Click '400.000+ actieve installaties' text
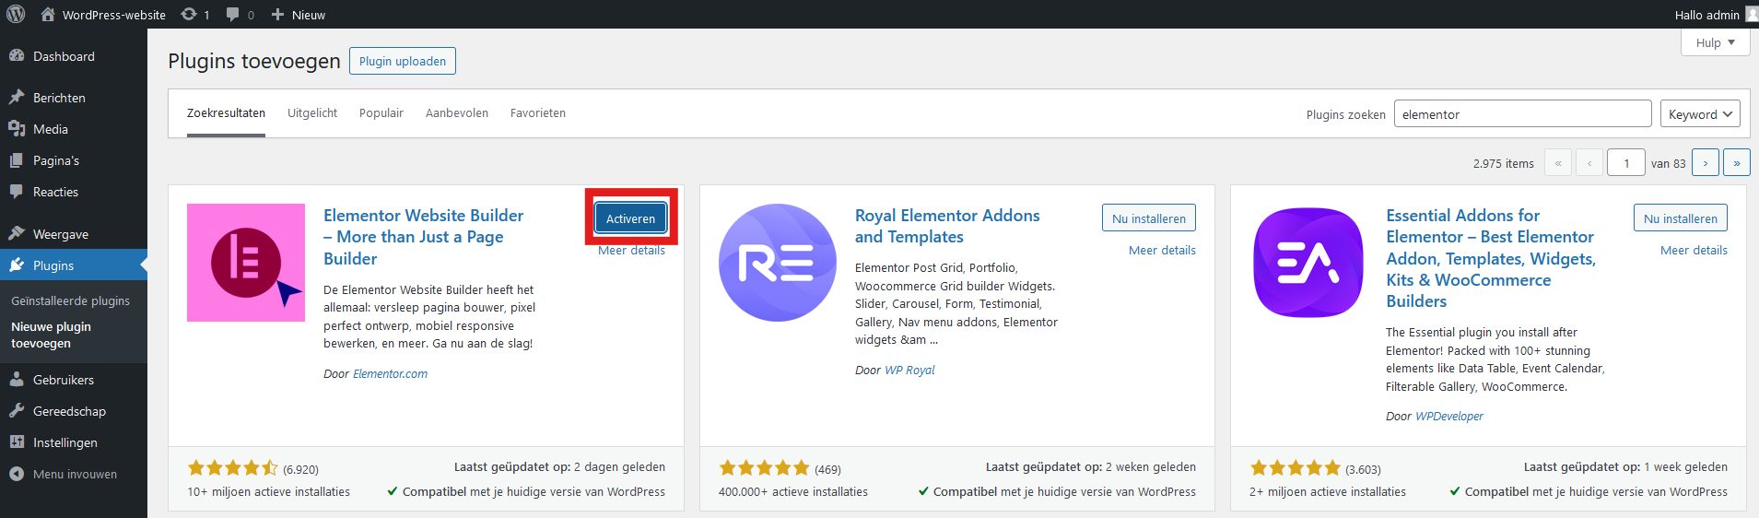The height and width of the screenshot is (518, 1759). (793, 492)
